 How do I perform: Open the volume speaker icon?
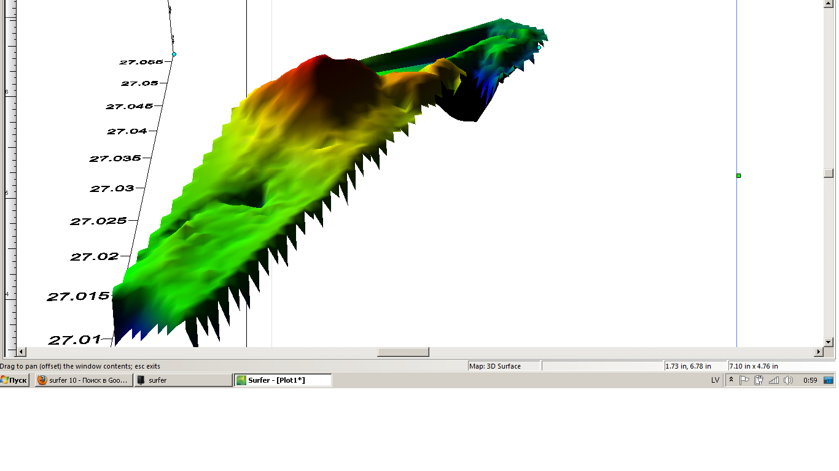789,380
